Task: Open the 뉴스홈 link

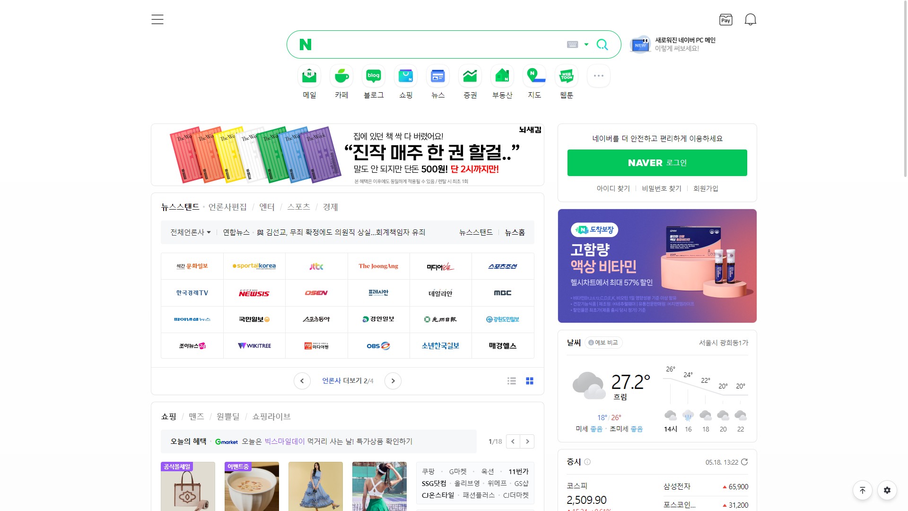Action: [x=515, y=232]
